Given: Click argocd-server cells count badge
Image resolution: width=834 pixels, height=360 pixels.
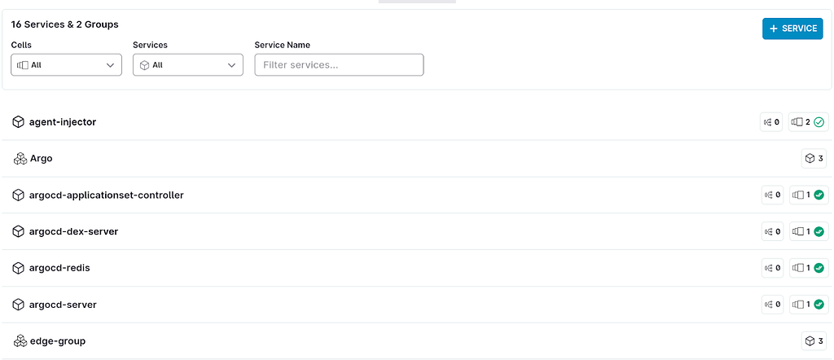Looking at the screenshot, I should [x=808, y=305].
